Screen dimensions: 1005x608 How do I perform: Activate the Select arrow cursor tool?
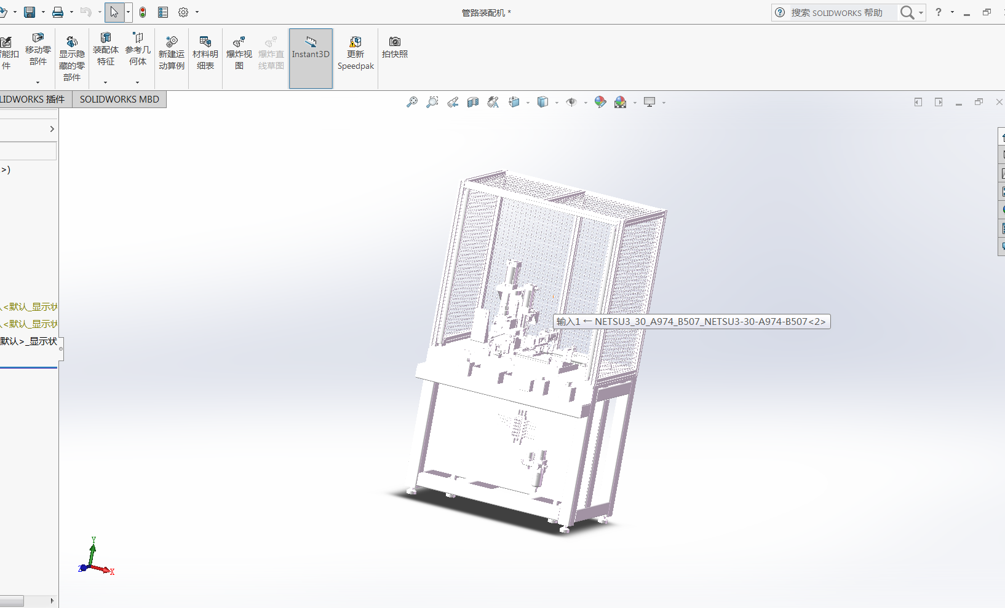click(x=114, y=12)
